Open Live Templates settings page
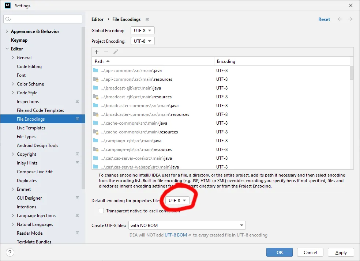 (31, 128)
